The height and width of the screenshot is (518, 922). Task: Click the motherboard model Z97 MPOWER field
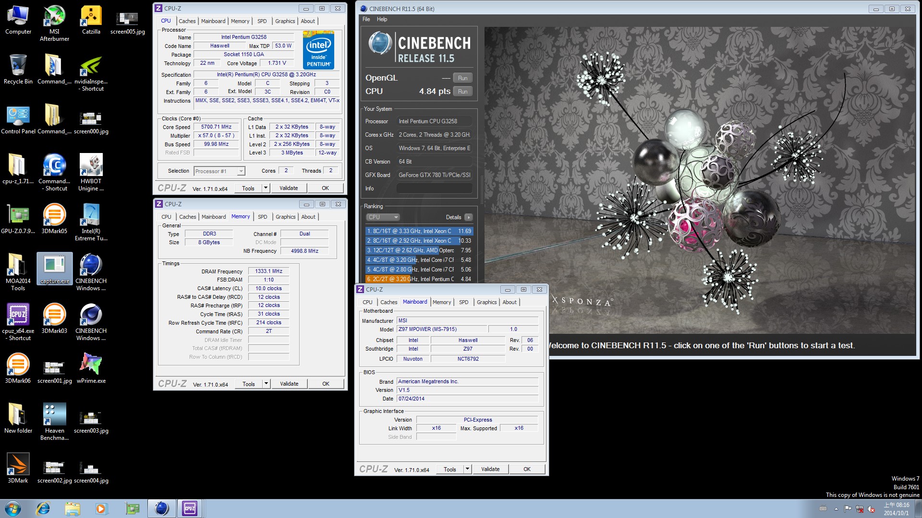click(x=441, y=330)
